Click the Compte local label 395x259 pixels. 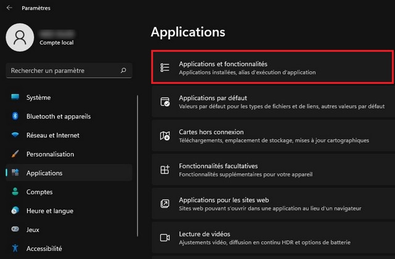(x=57, y=43)
